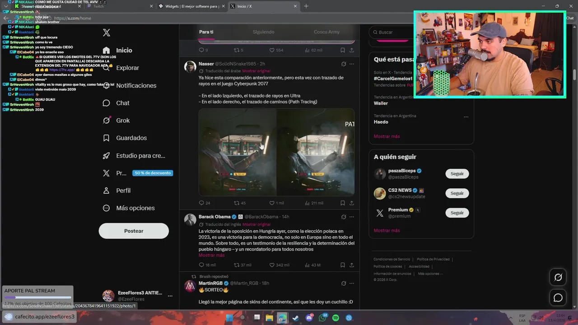Repost Barack Obama's tweet, 37 mil reposts
The height and width of the screenshot is (325, 578).
click(242, 265)
